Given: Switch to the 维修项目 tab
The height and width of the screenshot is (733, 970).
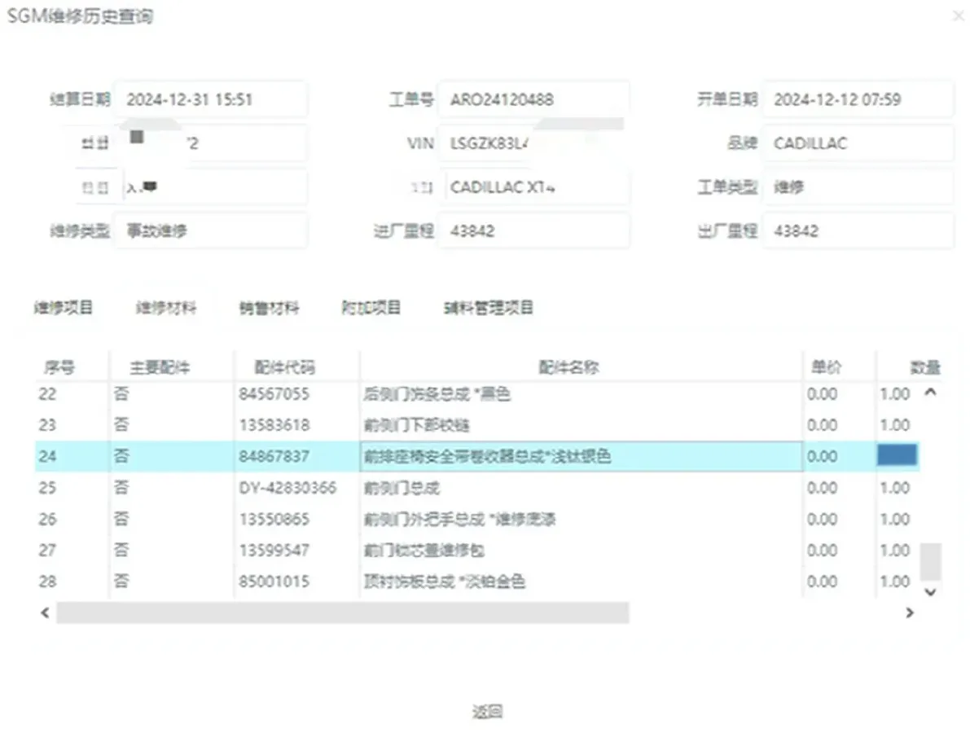Looking at the screenshot, I should click(x=64, y=307).
